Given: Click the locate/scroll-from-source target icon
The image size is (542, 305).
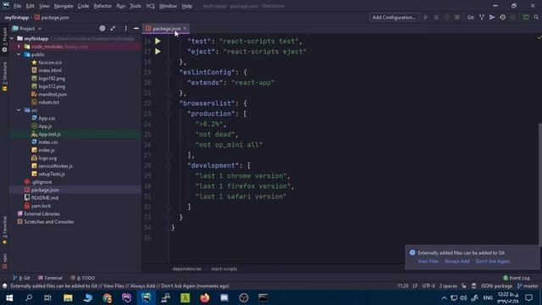Looking at the screenshot, I should [x=102, y=28].
